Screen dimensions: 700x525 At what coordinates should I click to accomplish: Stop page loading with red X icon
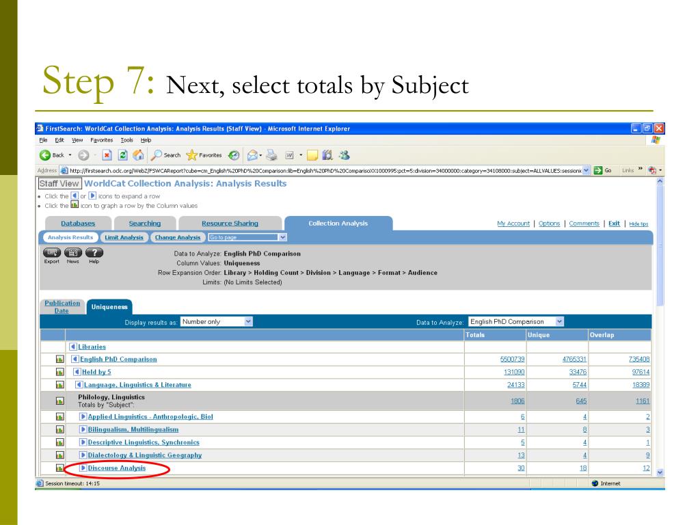pyautogui.click(x=107, y=155)
